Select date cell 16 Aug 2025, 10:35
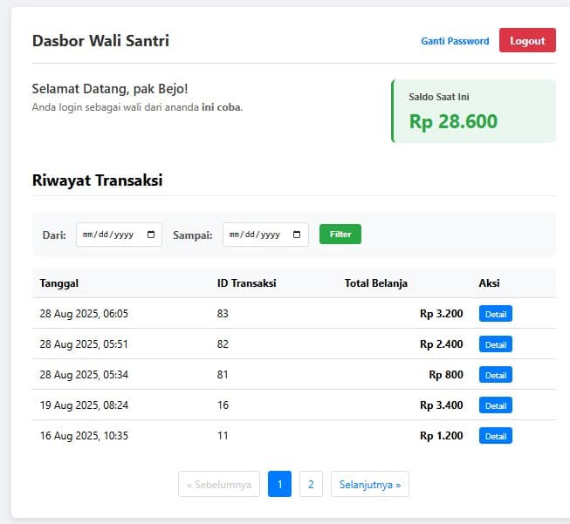 pyautogui.click(x=84, y=436)
